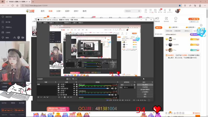Toggle visibility of 游戏源 source
Image resolution: width=208 pixels, height=117 pixels.
[74, 93]
